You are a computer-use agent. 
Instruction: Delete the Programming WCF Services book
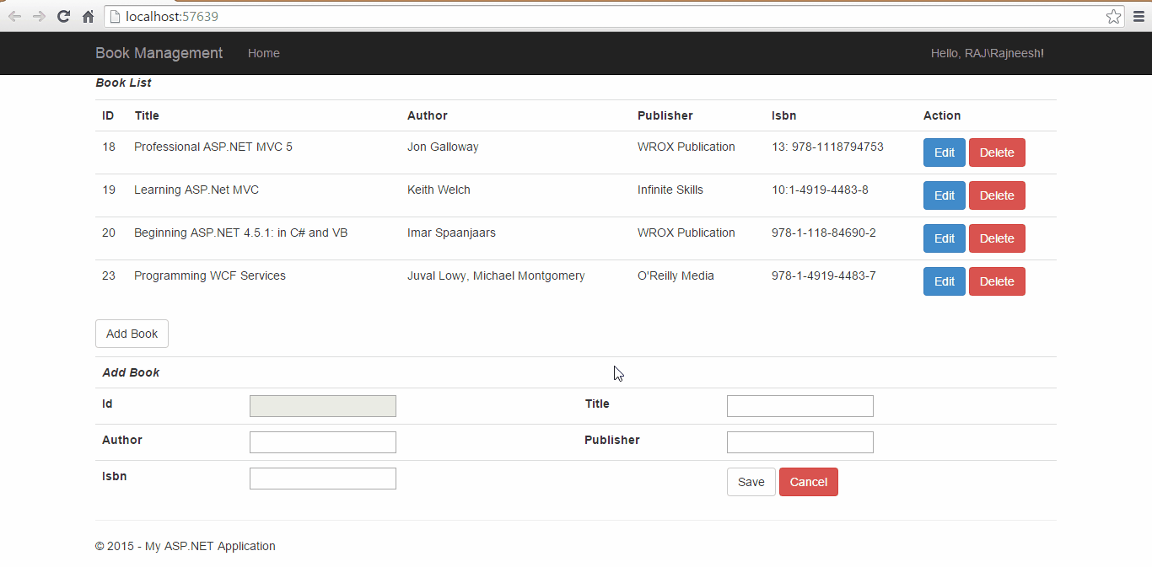996,281
